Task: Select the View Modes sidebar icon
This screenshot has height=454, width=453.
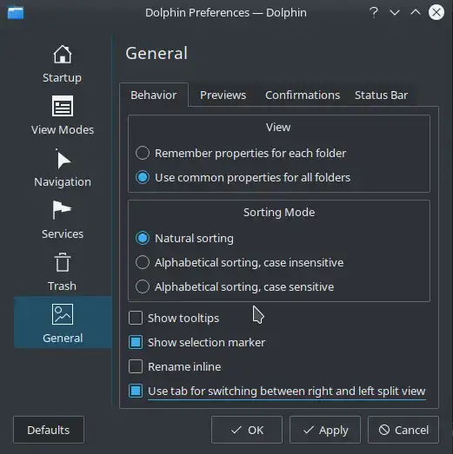Action: (x=63, y=106)
